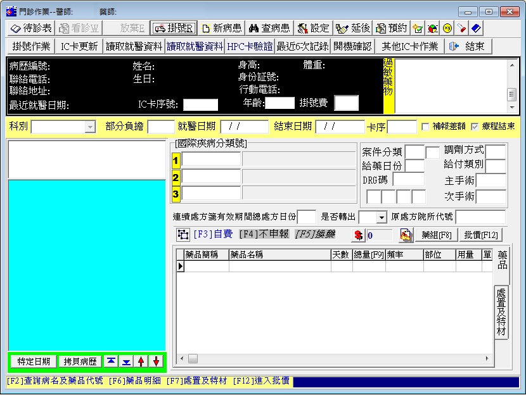Click the document icon left of 藥組[F8]
Screen dimensions: 526x395
pos(406,235)
